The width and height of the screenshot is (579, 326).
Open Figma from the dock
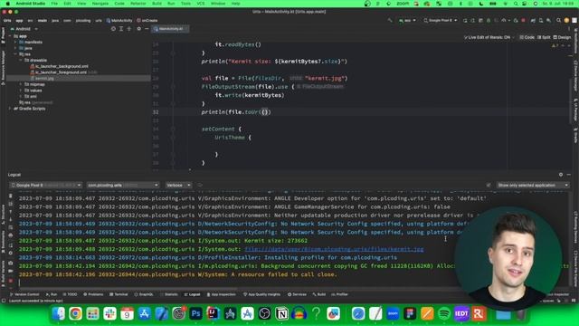pyautogui.click(x=410, y=314)
